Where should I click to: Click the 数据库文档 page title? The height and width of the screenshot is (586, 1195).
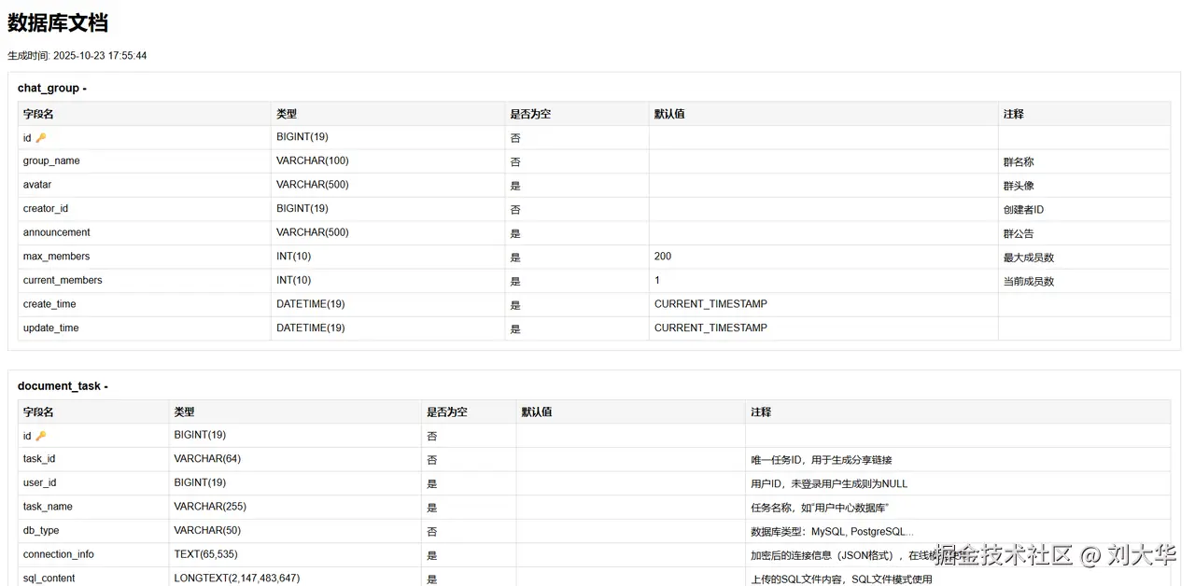coord(58,23)
